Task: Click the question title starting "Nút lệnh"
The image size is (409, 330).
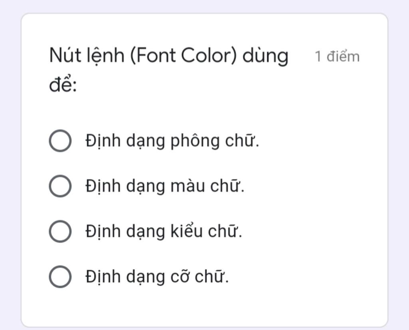Action: [168, 56]
